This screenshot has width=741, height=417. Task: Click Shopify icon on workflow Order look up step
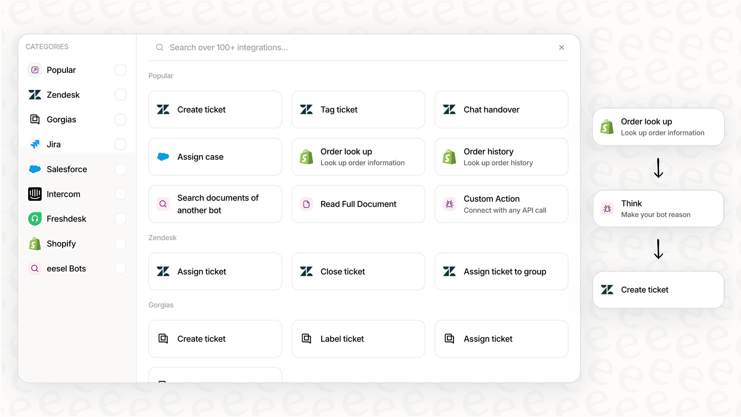607,127
